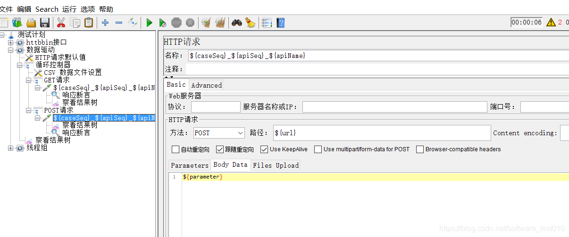Click the ${parameter} body data line
This screenshot has width=569, height=237.
coord(375,177)
